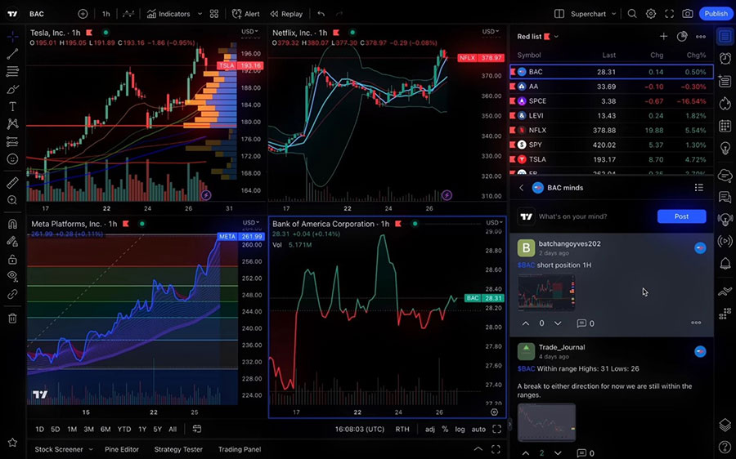Take a chart snapshot with camera icon
The image size is (736, 459).
point(688,14)
